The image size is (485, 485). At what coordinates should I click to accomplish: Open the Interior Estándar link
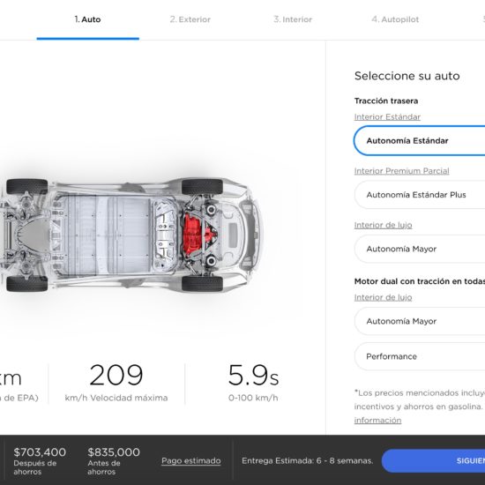[387, 117]
